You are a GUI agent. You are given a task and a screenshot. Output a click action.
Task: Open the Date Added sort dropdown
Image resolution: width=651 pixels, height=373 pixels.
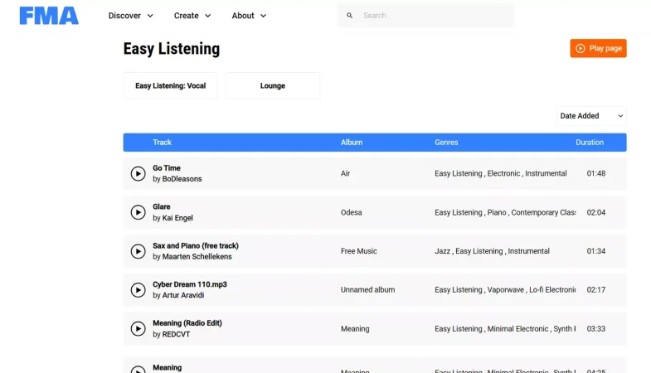click(x=591, y=116)
